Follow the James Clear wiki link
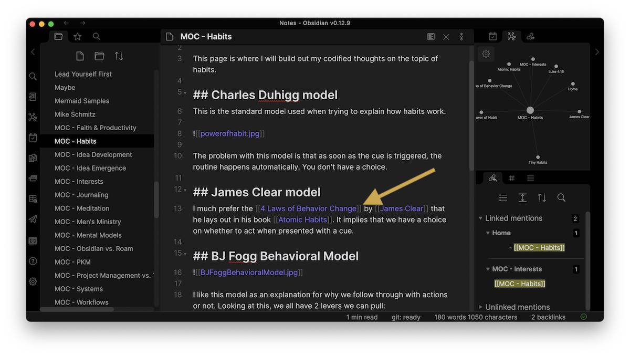The image size is (630, 356). pos(402,208)
